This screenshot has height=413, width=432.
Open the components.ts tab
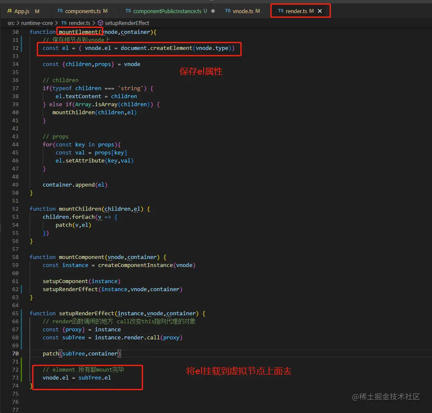coord(83,11)
